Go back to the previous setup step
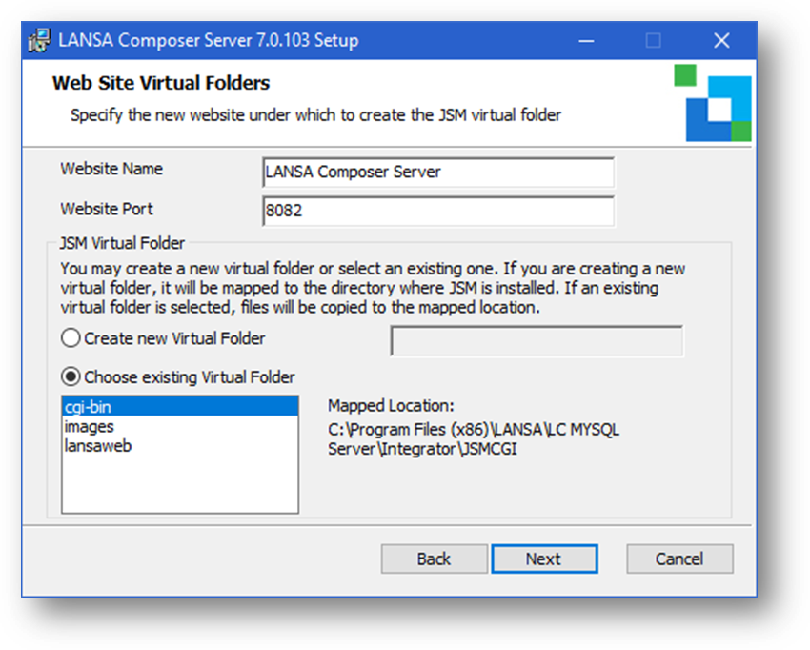This screenshot has width=810, height=650. click(x=434, y=559)
